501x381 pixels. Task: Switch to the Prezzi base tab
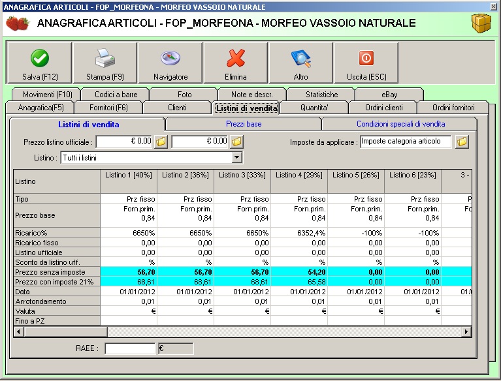pos(244,124)
